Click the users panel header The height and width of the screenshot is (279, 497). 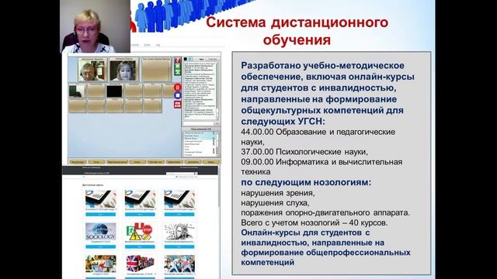tap(201, 129)
